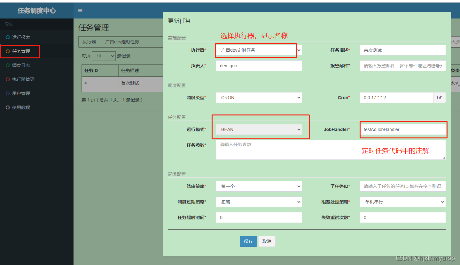Open the 调度类型 CRON dropdown
The width and height of the screenshot is (460, 265).
(x=259, y=98)
